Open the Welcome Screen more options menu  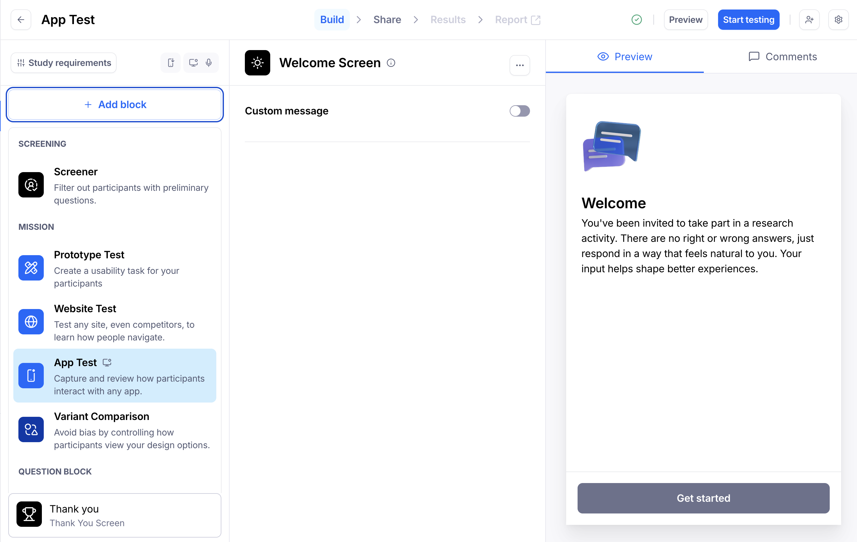pyautogui.click(x=519, y=65)
